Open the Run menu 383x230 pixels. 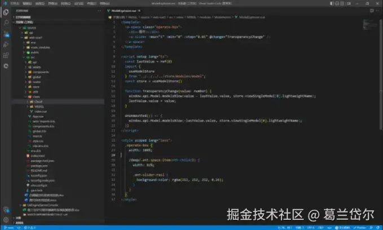tap(78, 3)
